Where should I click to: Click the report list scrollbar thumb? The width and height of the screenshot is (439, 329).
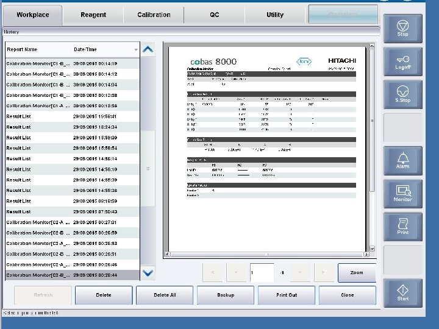click(148, 169)
